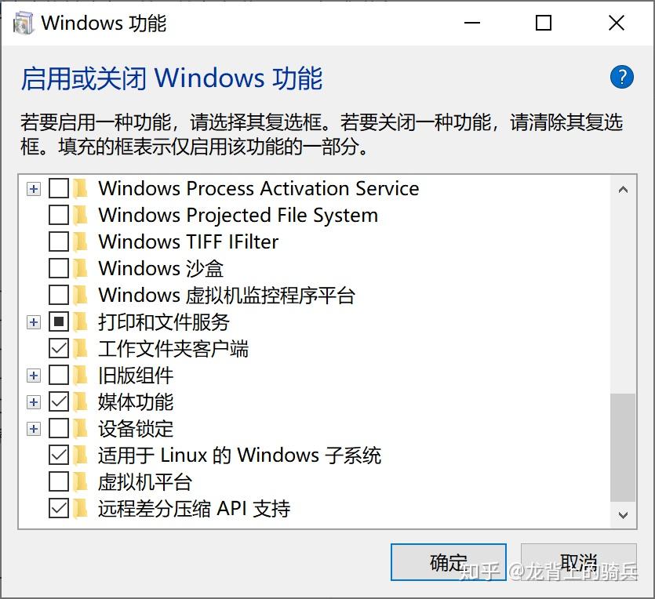The height and width of the screenshot is (599, 655).
Task: Enable the Windows 沙盒 checkbox
Action: (x=59, y=268)
